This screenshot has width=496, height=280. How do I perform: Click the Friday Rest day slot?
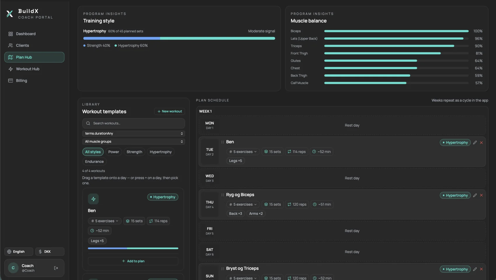[342, 231]
